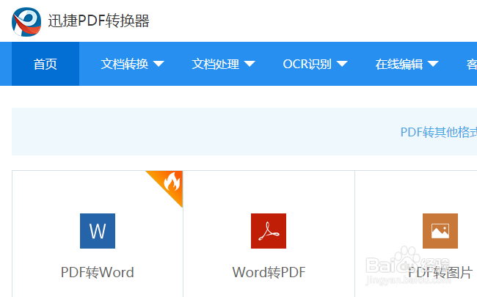Expand the 文档转换 dropdown arrow
Screen dimensions: 477x297
(159, 64)
